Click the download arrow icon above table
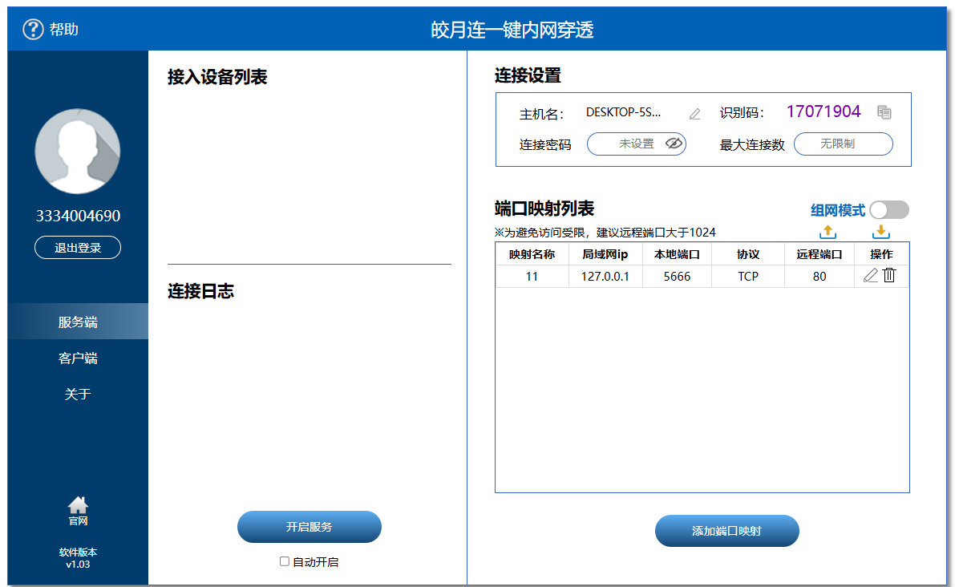Viewport: 955px width, 587px height. point(880,232)
